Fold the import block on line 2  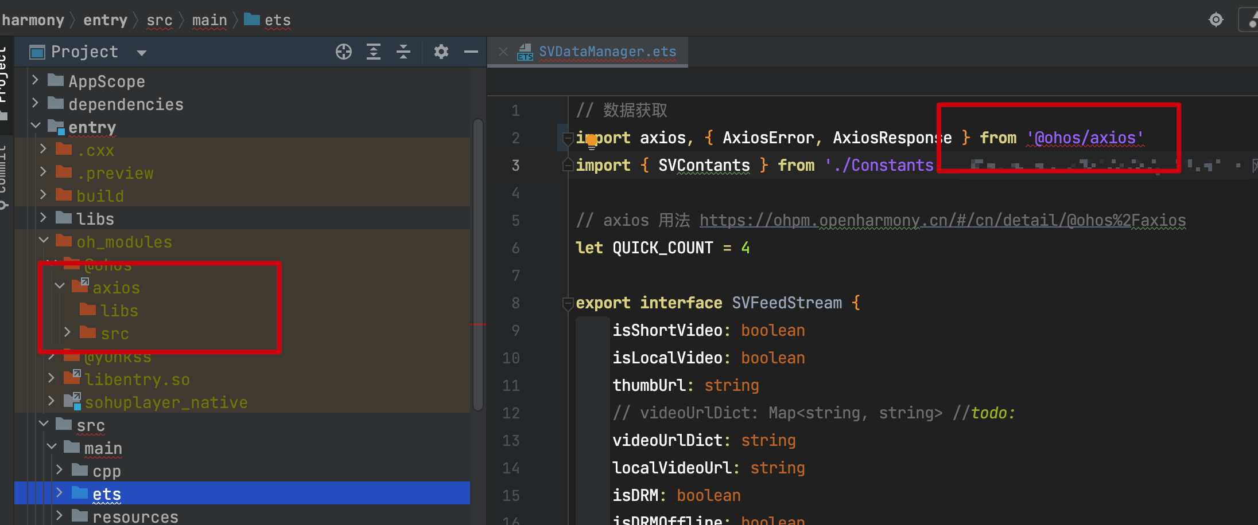(568, 138)
